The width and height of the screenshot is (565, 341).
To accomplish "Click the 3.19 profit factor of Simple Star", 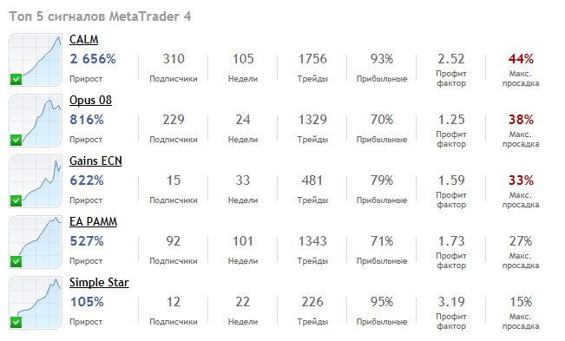I will [x=451, y=302].
